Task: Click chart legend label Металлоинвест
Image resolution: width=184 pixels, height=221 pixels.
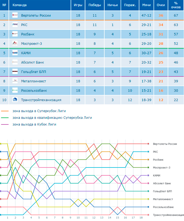Action: [x=163, y=199]
